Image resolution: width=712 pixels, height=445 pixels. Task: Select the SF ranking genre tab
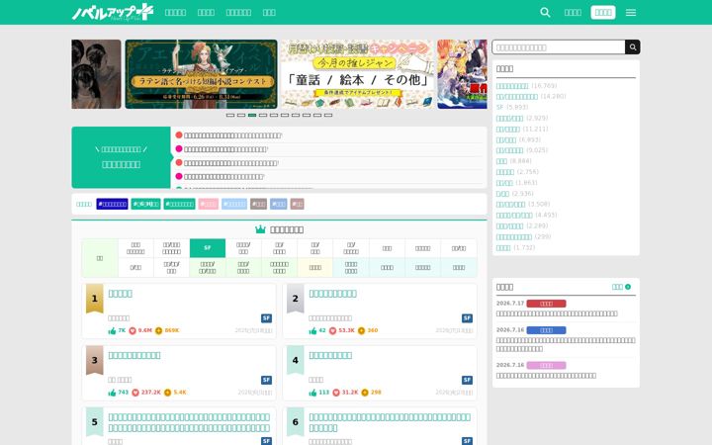click(208, 248)
